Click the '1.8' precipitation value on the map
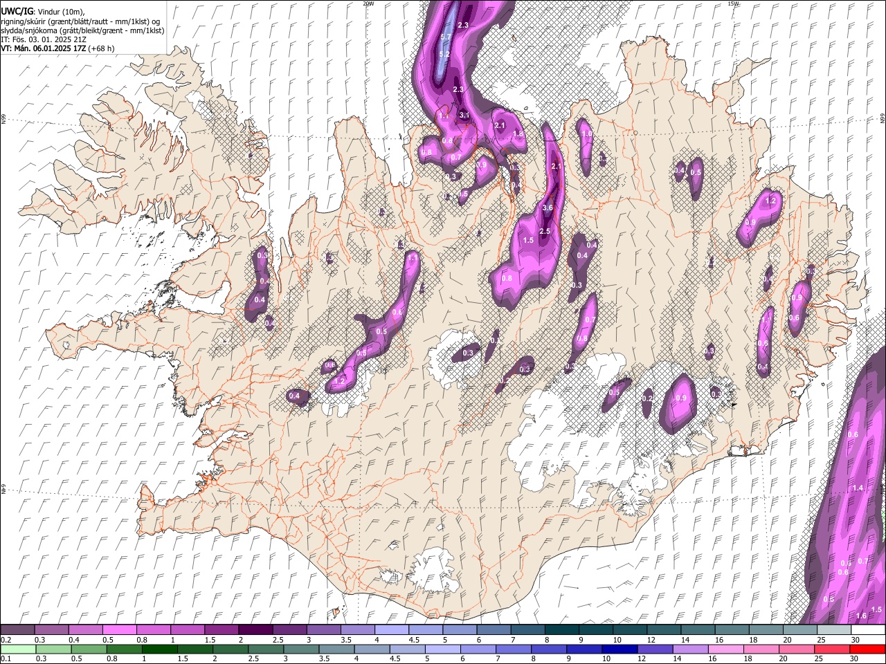Viewport: 886px width, 664px height. click(518, 133)
